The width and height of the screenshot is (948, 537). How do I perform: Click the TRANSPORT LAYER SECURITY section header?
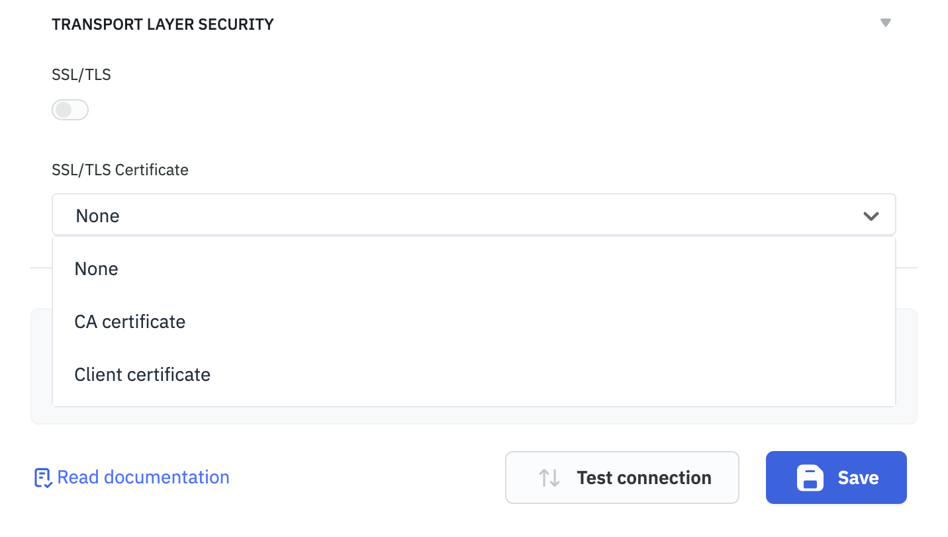tap(162, 24)
